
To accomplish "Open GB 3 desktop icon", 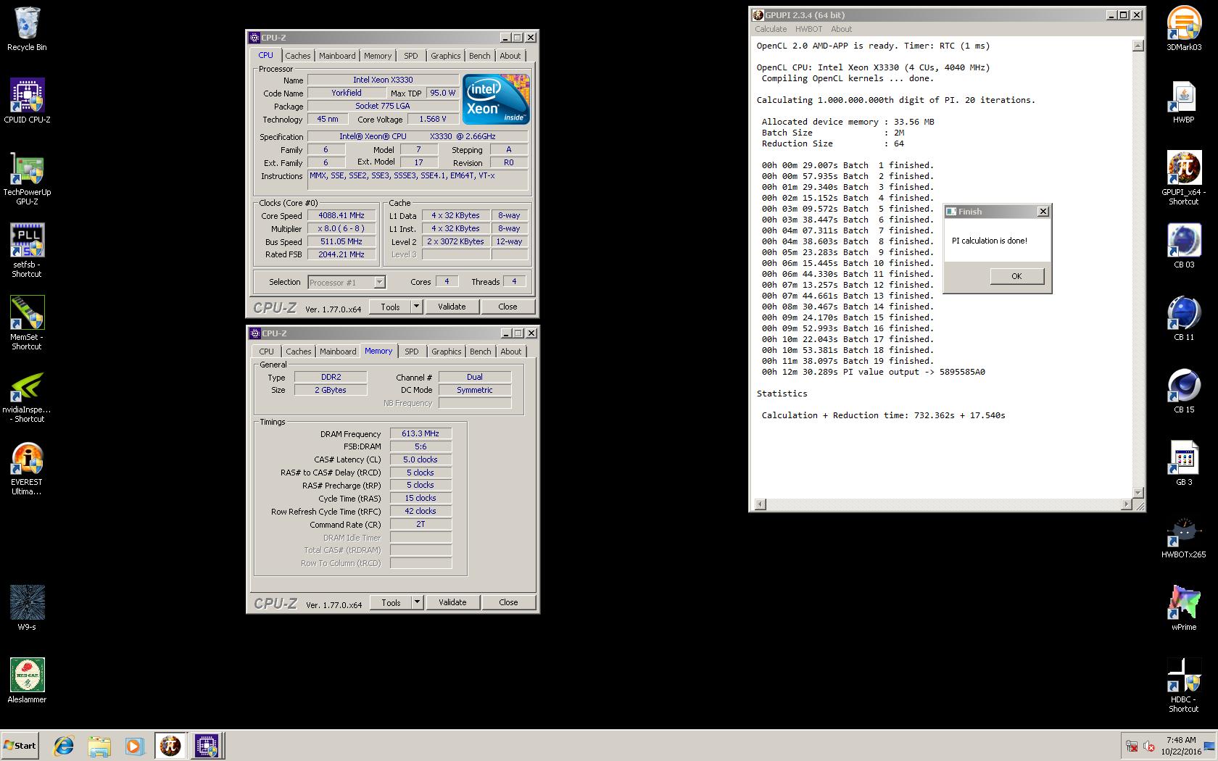I will pyautogui.click(x=1184, y=463).
